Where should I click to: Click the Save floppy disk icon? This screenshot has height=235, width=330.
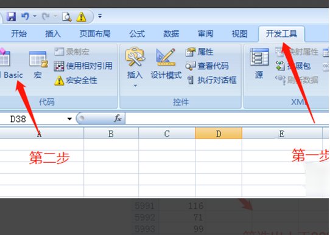[x=11, y=16]
